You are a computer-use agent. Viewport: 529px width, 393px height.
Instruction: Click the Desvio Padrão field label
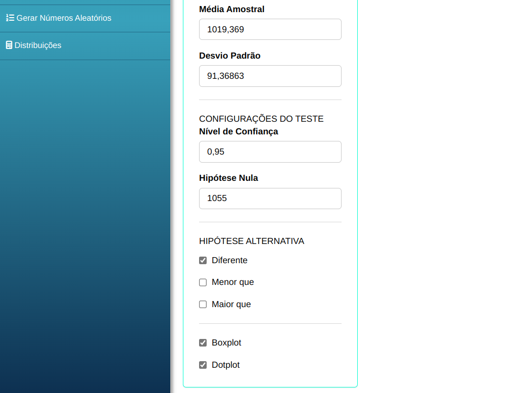coord(229,56)
